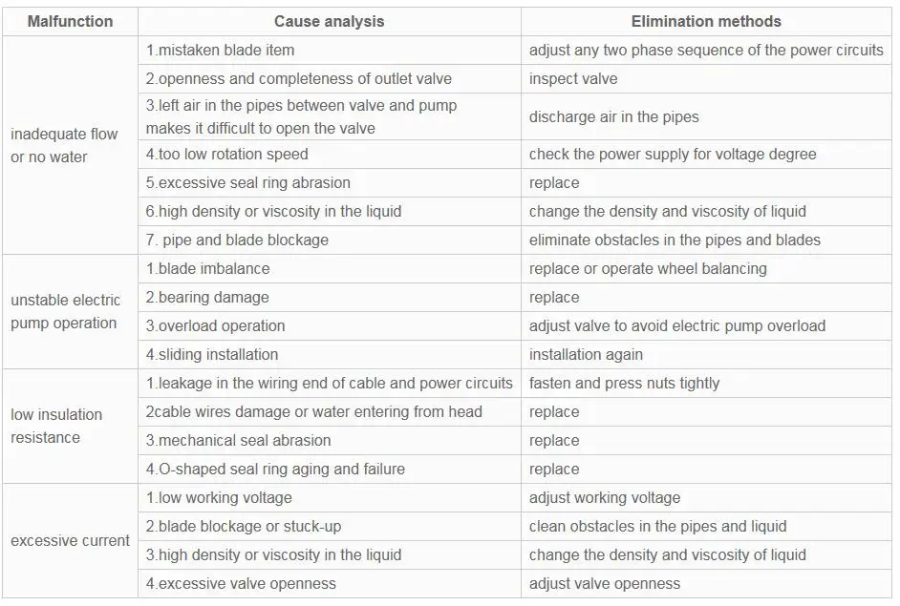Click the 'Cause analysis' column header
This screenshot has height=606, width=900.
click(329, 21)
